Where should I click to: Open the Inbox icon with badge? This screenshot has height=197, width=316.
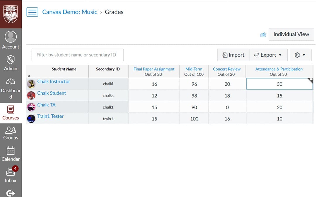click(x=11, y=172)
